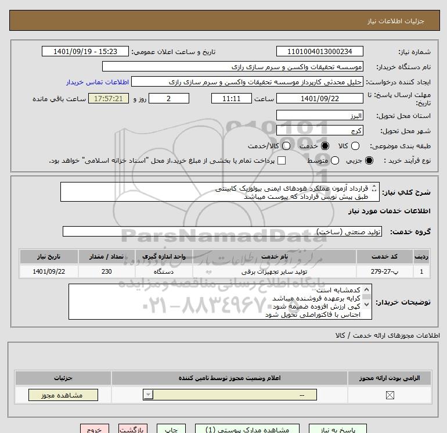
Task: Click the quantity cell 230
Action: click(107, 271)
